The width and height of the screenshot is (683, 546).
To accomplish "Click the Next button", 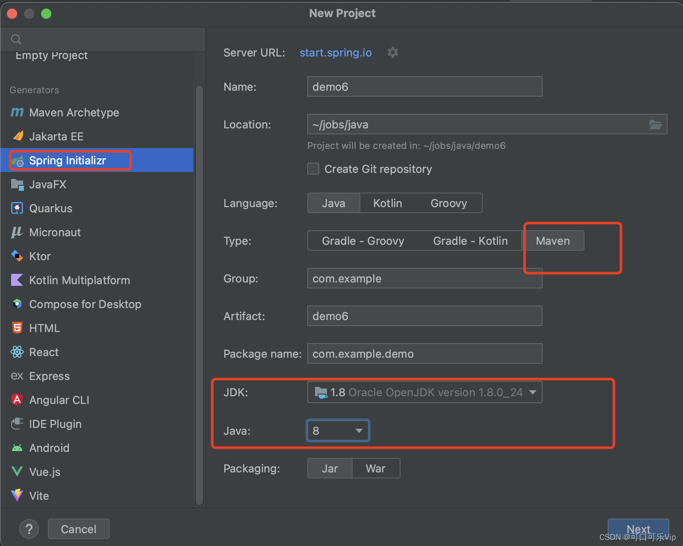I will point(638,529).
